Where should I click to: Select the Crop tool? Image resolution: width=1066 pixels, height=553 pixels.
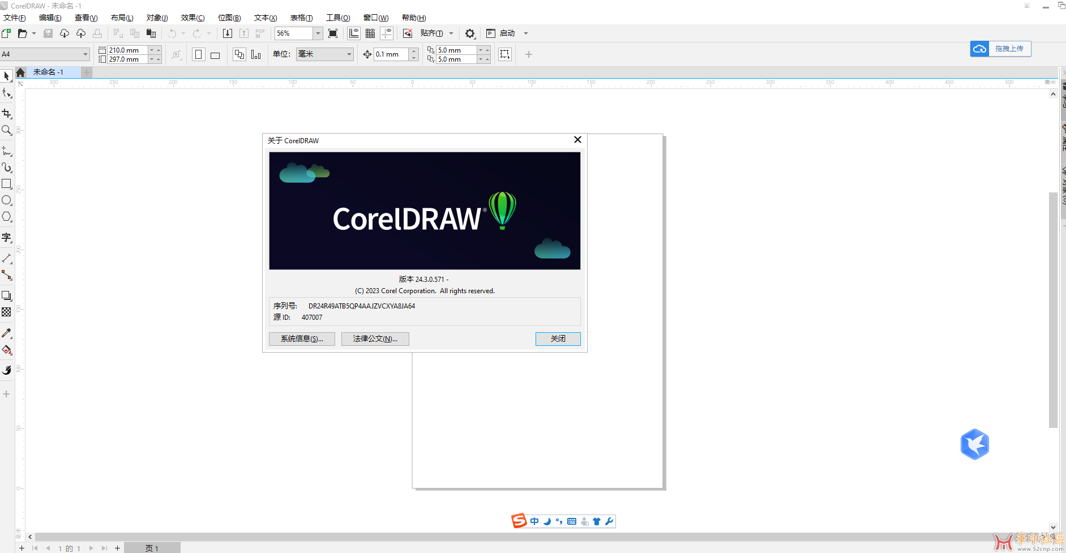(x=7, y=114)
